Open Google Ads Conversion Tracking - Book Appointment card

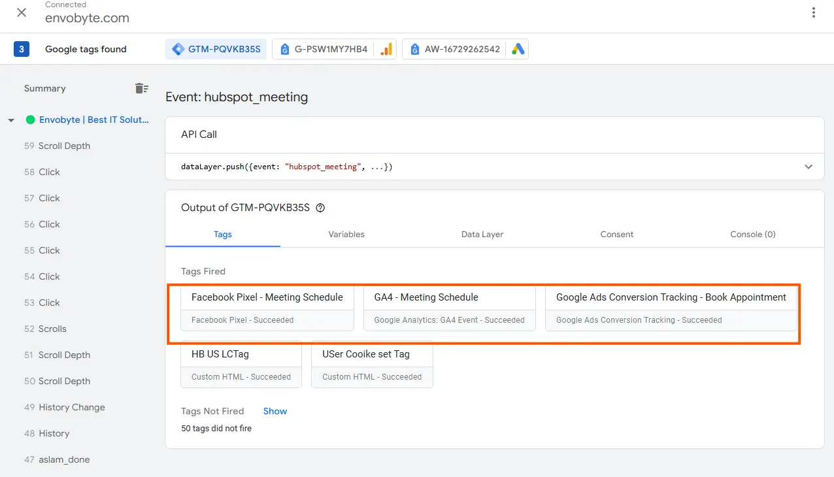click(671, 307)
